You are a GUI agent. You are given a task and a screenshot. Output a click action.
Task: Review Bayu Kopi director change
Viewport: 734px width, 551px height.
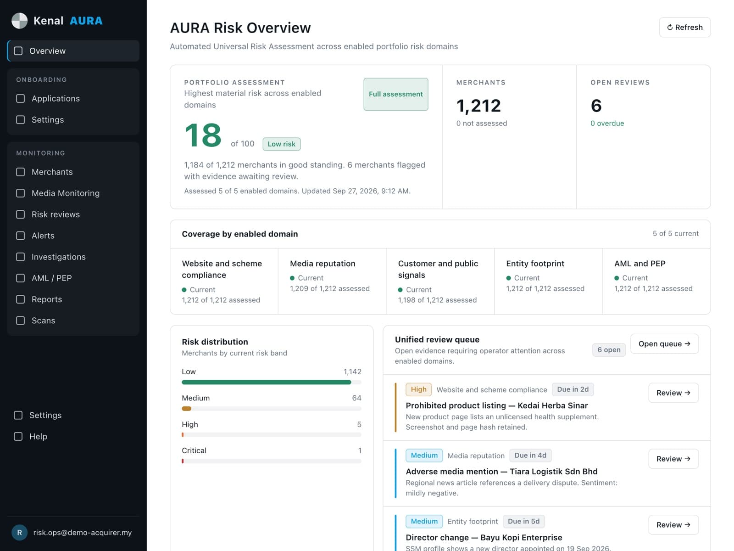673,525
